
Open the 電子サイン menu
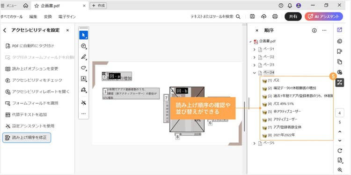pyautogui.click(x=67, y=16)
